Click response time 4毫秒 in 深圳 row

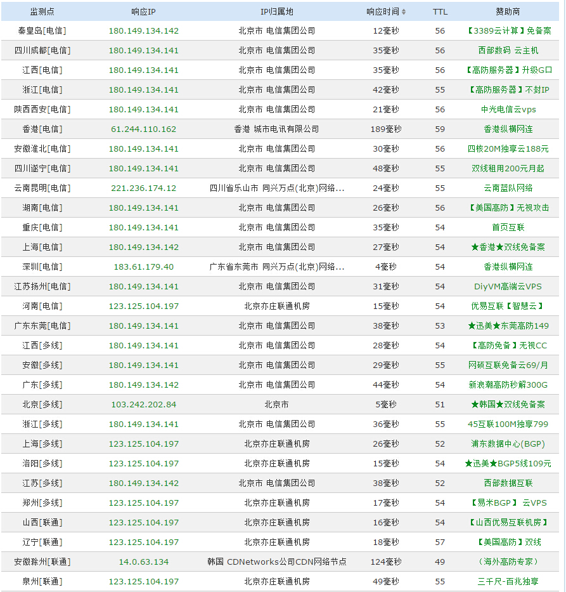coord(386,266)
